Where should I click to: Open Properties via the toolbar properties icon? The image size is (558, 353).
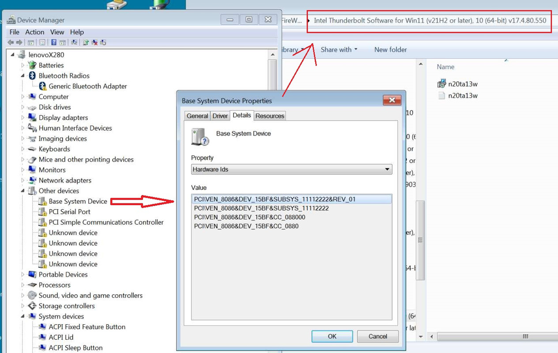(x=42, y=42)
